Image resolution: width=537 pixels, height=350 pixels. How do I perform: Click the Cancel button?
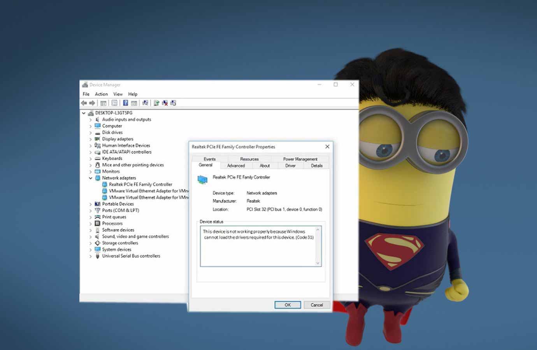click(317, 305)
